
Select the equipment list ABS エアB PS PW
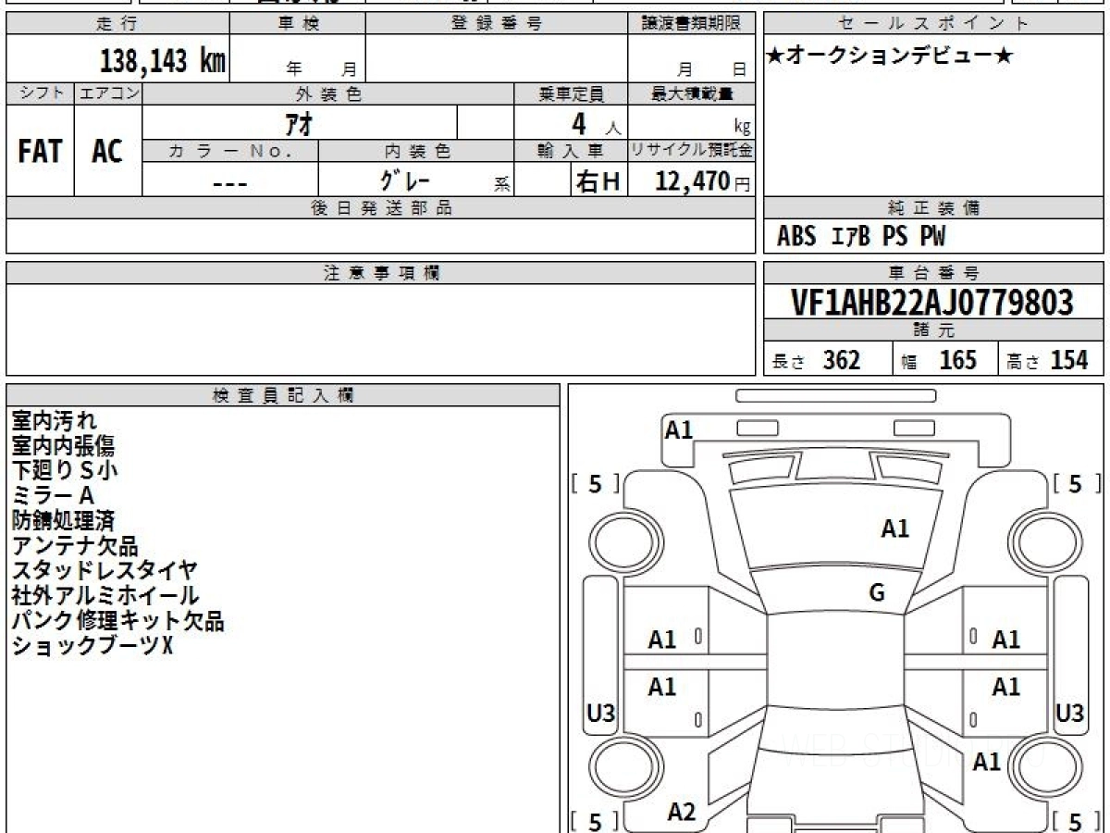coord(861,237)
